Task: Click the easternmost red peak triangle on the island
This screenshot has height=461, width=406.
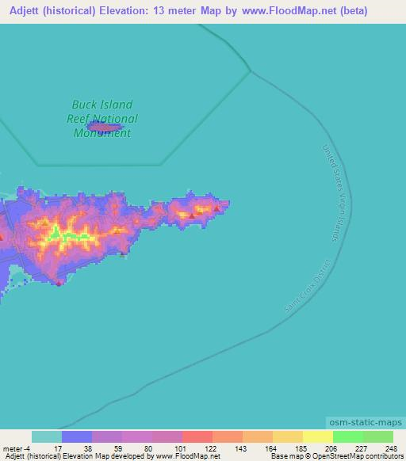Action: point(216,209)
